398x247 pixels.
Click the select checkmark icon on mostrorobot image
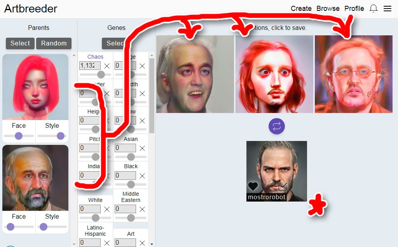(283, 187)
